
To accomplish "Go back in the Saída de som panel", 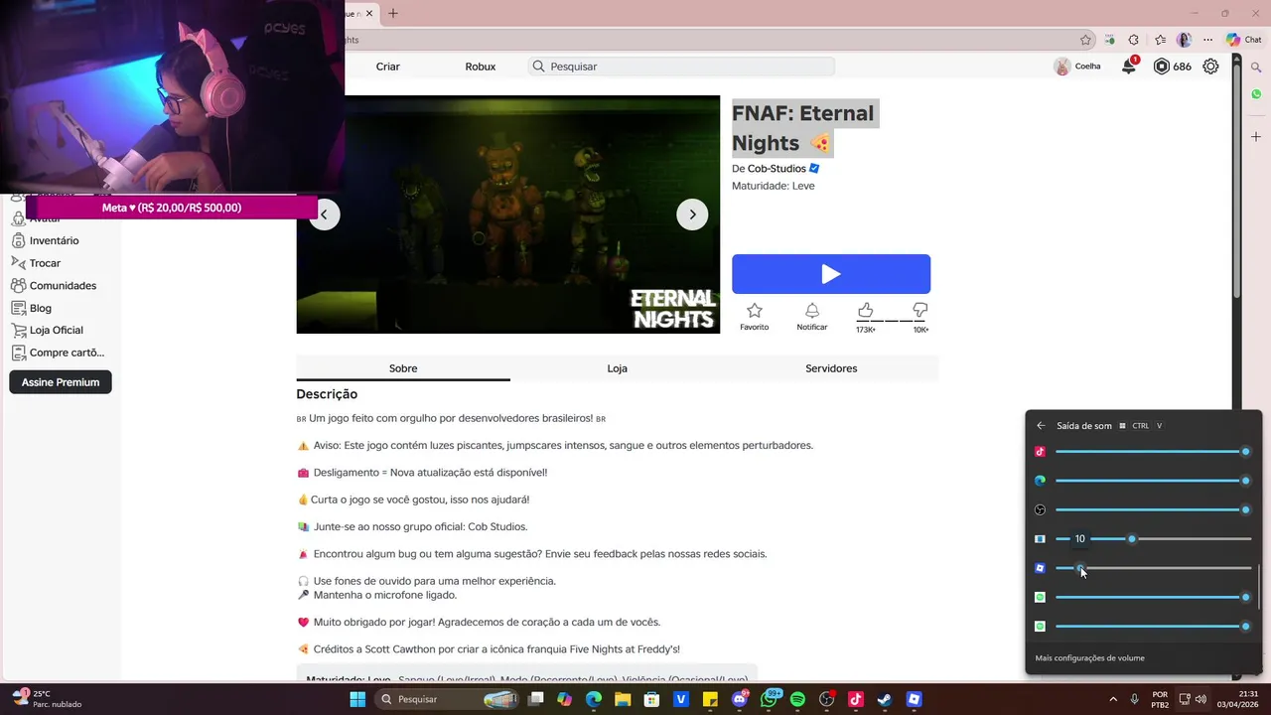I will [x=1041, y=426].
